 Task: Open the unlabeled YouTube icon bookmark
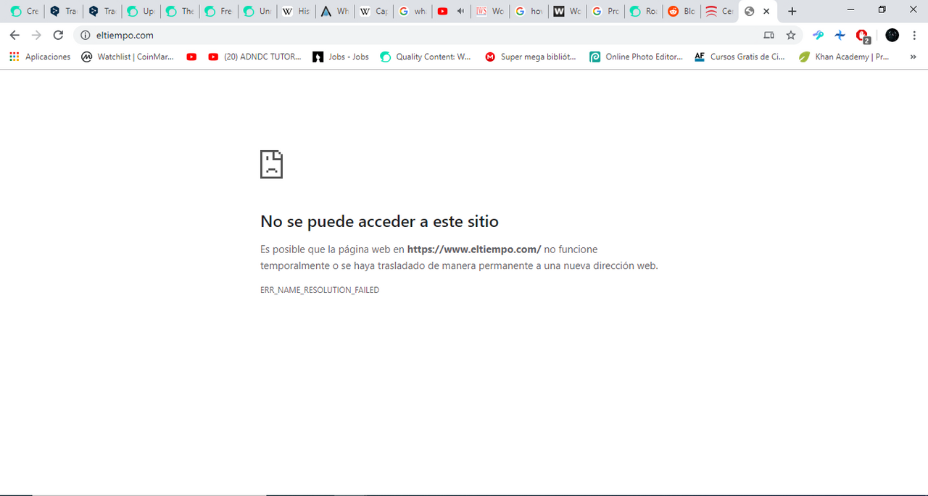click(x=191, y=57)
